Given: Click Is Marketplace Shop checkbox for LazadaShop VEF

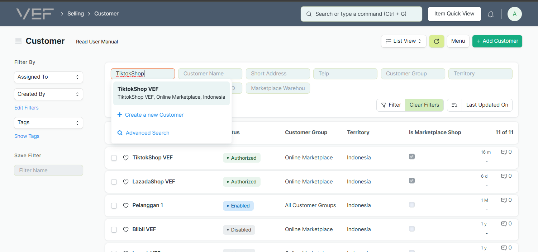Looking at the screenshot, I should coord(412,181).
